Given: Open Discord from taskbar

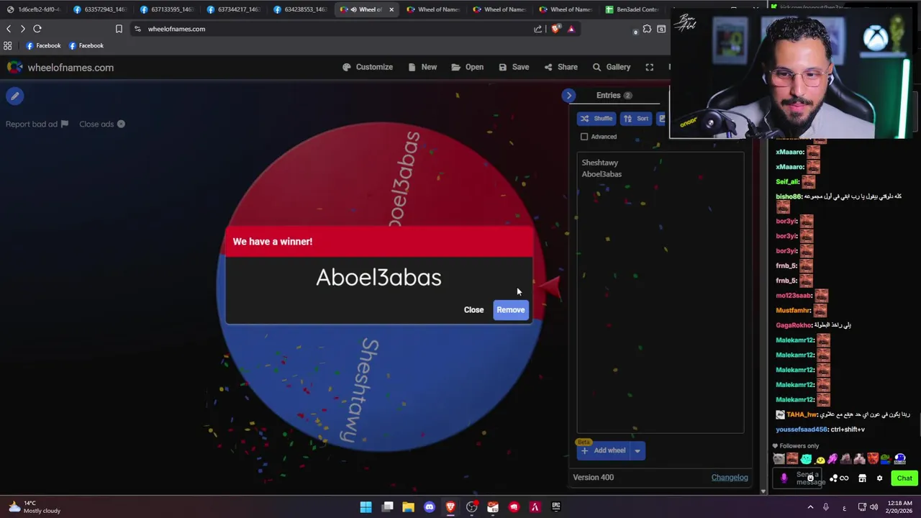Looking at the screenshot, I should (x=430, y=506).
